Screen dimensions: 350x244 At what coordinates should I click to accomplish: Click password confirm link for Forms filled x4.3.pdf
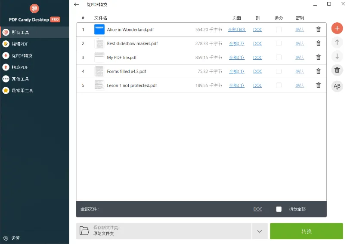[300, 72]
